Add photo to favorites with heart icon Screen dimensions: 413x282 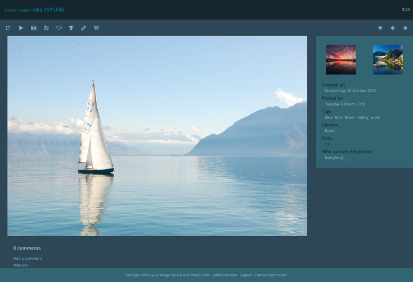58,28
